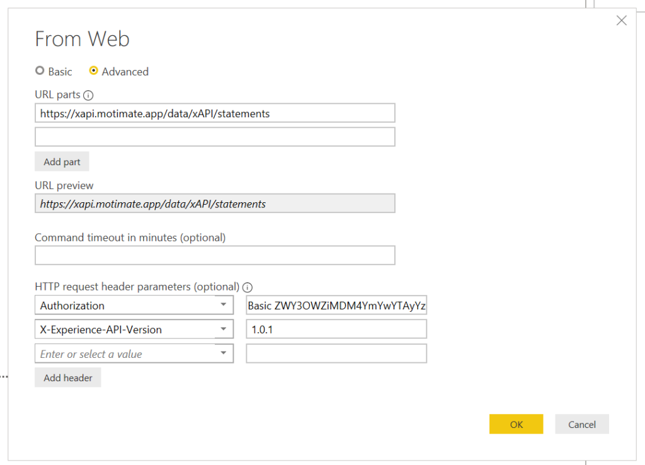Click the info icon beside URL parts
Image resolution: width=645 pixels, height=465 pixels.
[x=88, y=95]
